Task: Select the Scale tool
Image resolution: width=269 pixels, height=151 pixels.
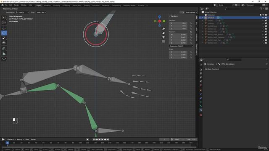Action: (4, 38)
